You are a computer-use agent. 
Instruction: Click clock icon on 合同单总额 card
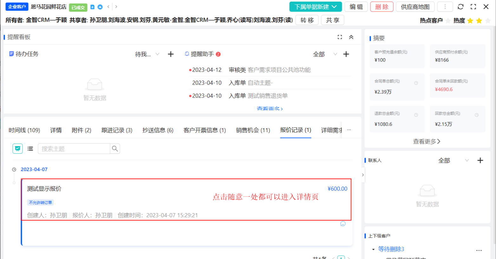[416, 83]
